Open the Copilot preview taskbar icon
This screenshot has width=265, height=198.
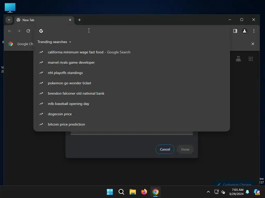pyautogui.click(x=257, y=192)
